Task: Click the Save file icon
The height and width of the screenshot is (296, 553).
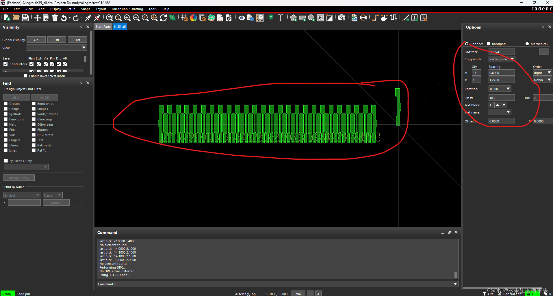Action: (25, 18)
